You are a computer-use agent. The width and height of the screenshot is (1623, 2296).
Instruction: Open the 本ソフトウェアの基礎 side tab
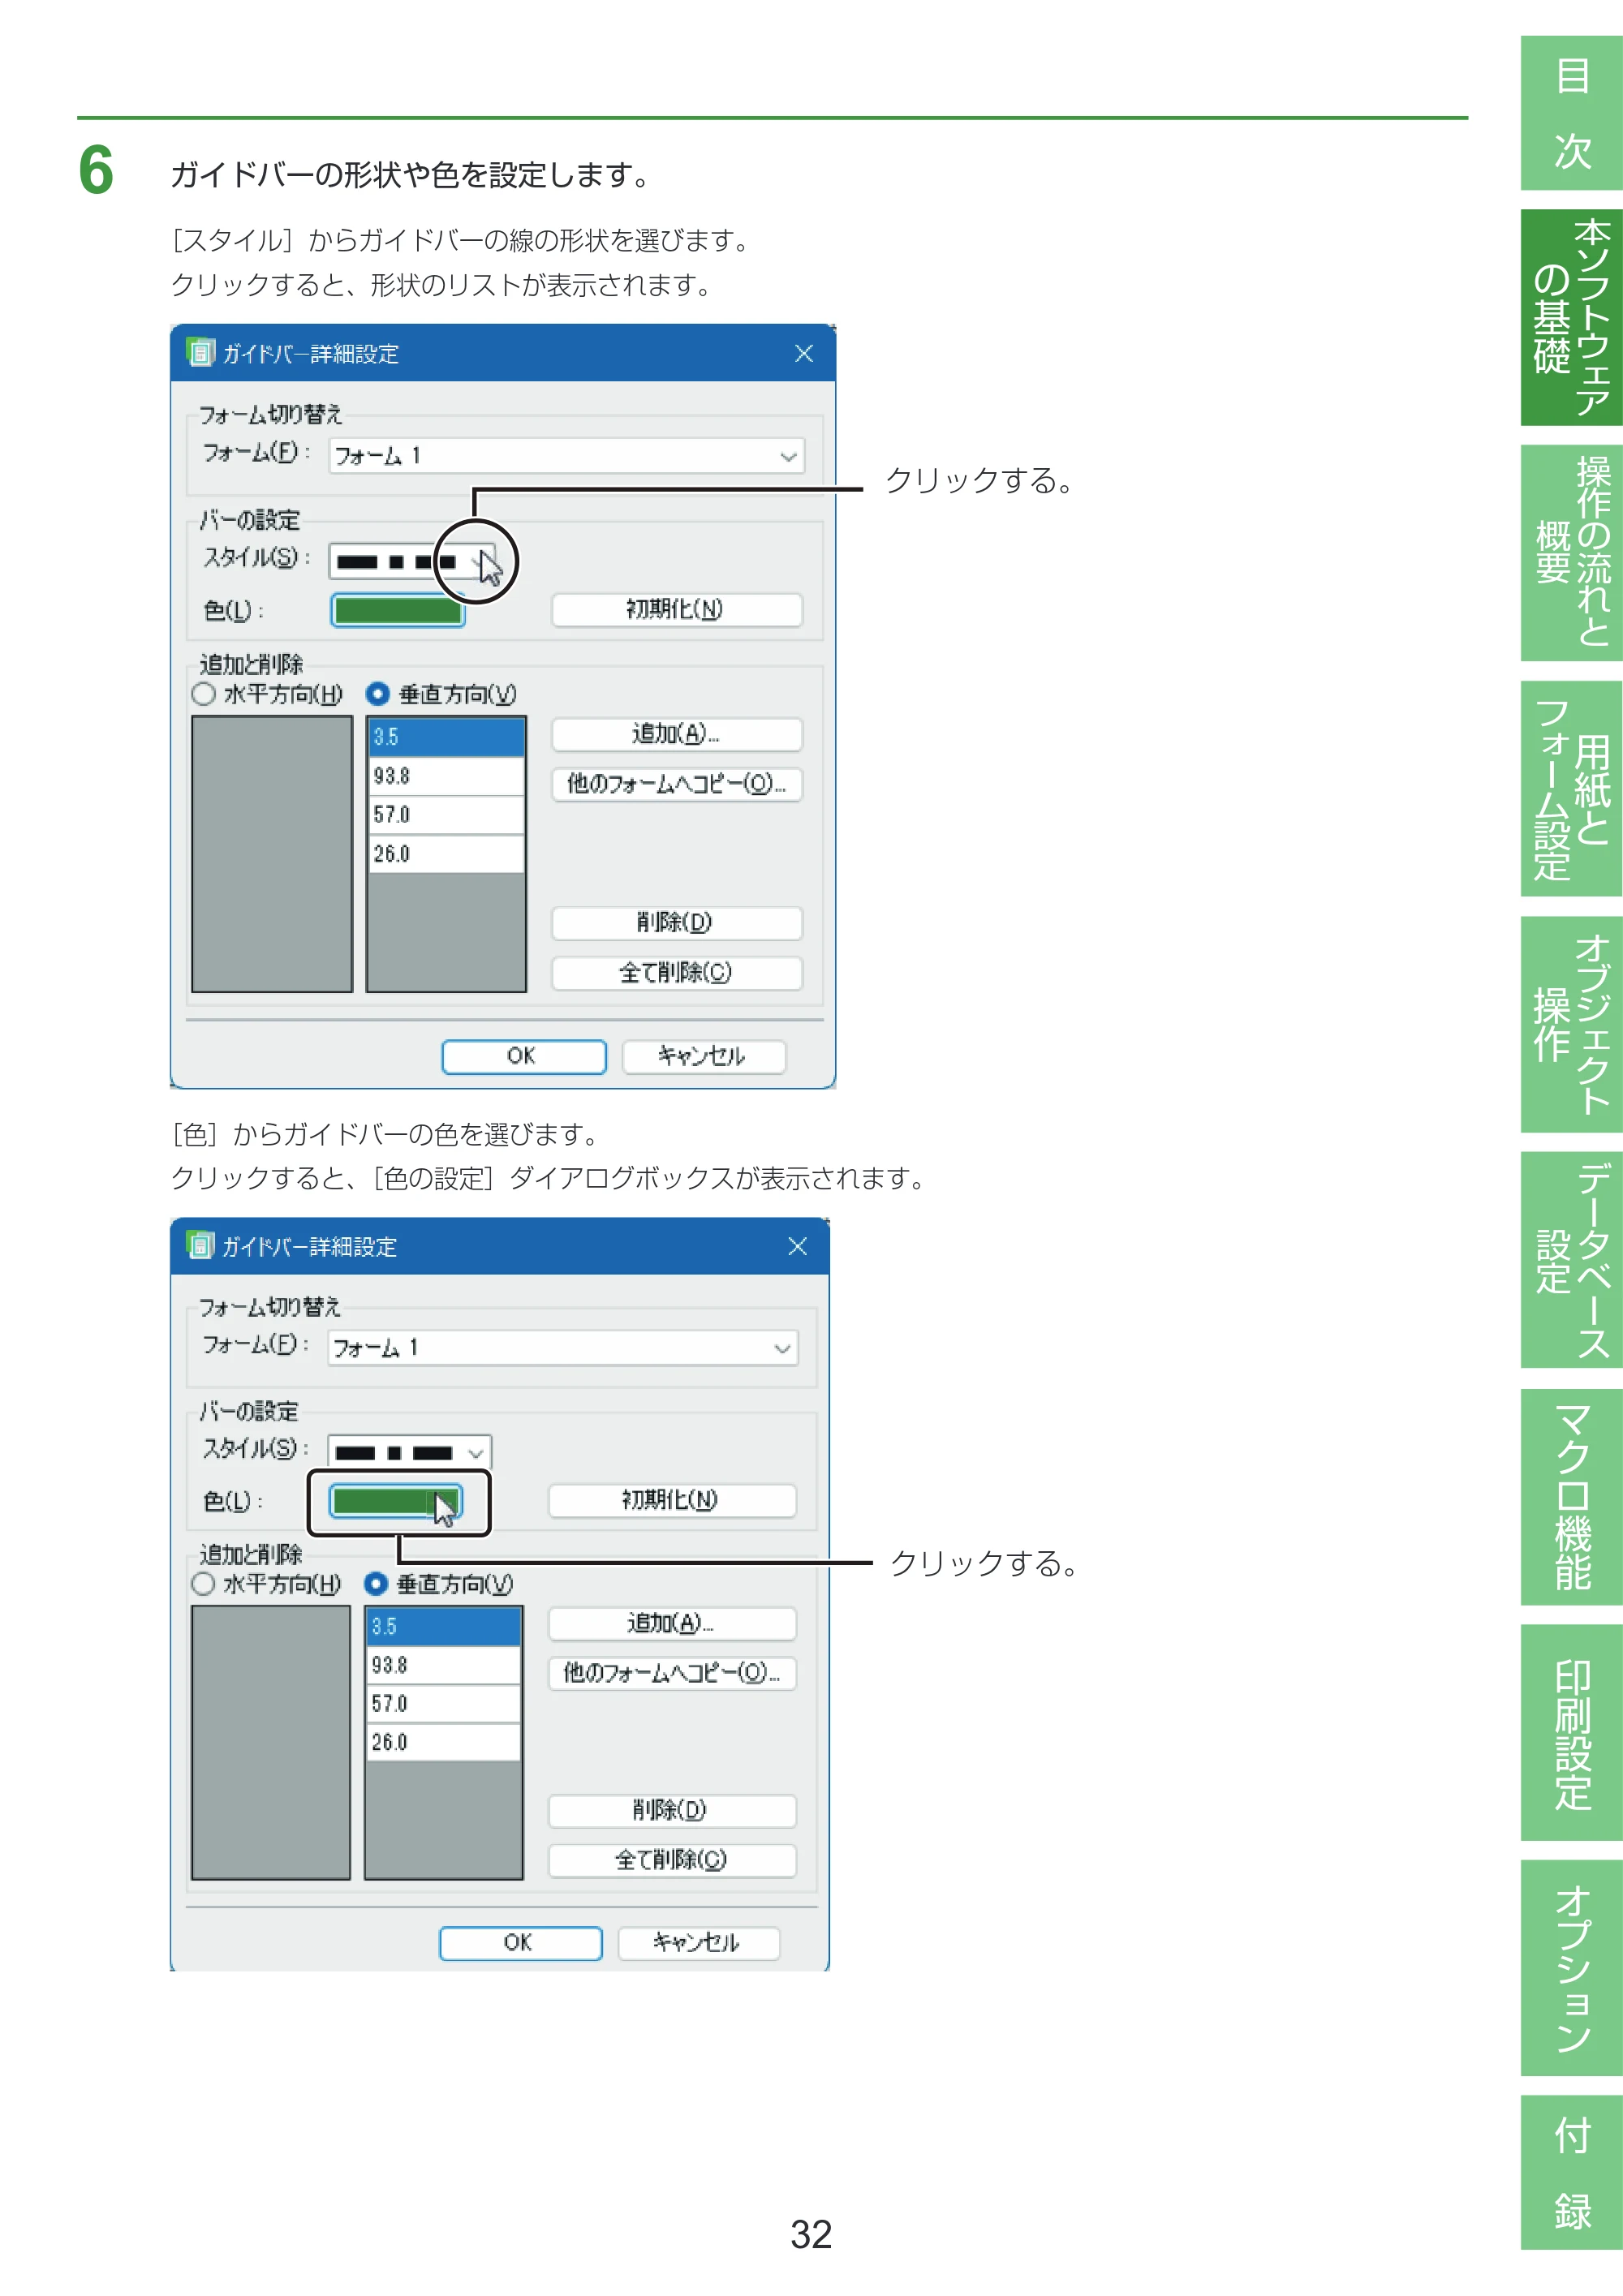(1571, 317)
